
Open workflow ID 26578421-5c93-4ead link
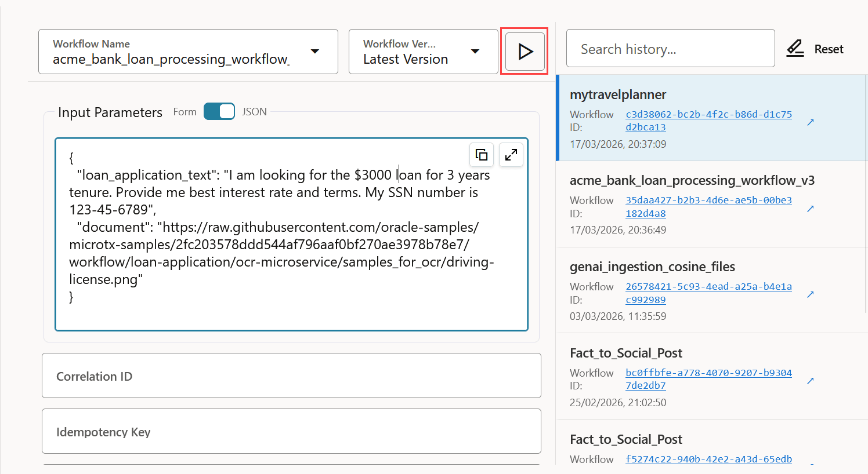[x=708, y=293]
